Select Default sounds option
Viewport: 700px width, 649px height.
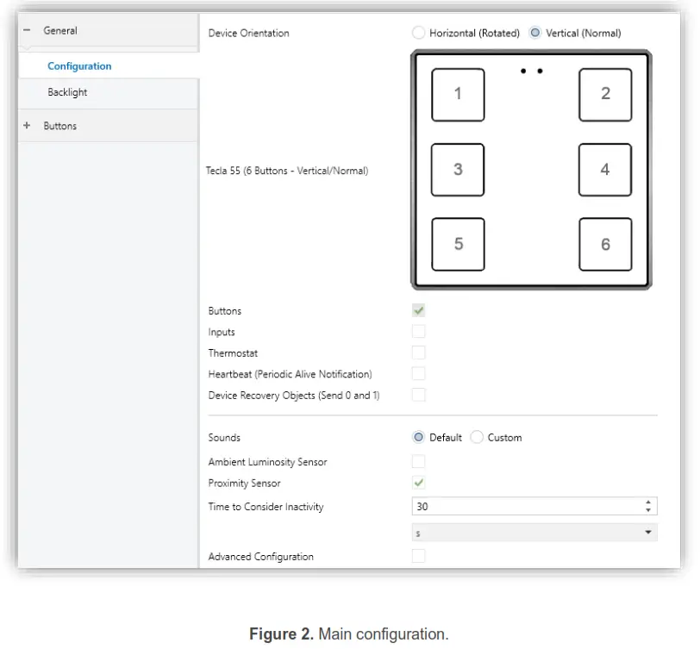[x=418, y=437]
